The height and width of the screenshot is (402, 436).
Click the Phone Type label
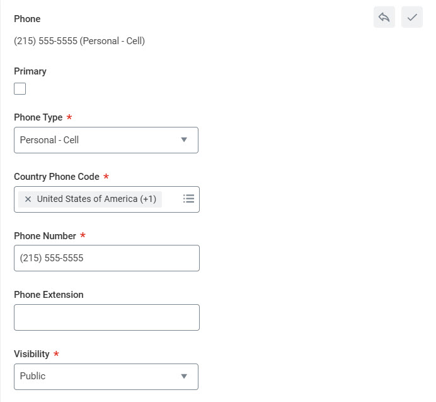(x=38, y=117)
